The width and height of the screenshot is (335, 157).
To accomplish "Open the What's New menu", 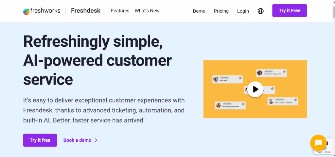I will click(x=147, y=11).
